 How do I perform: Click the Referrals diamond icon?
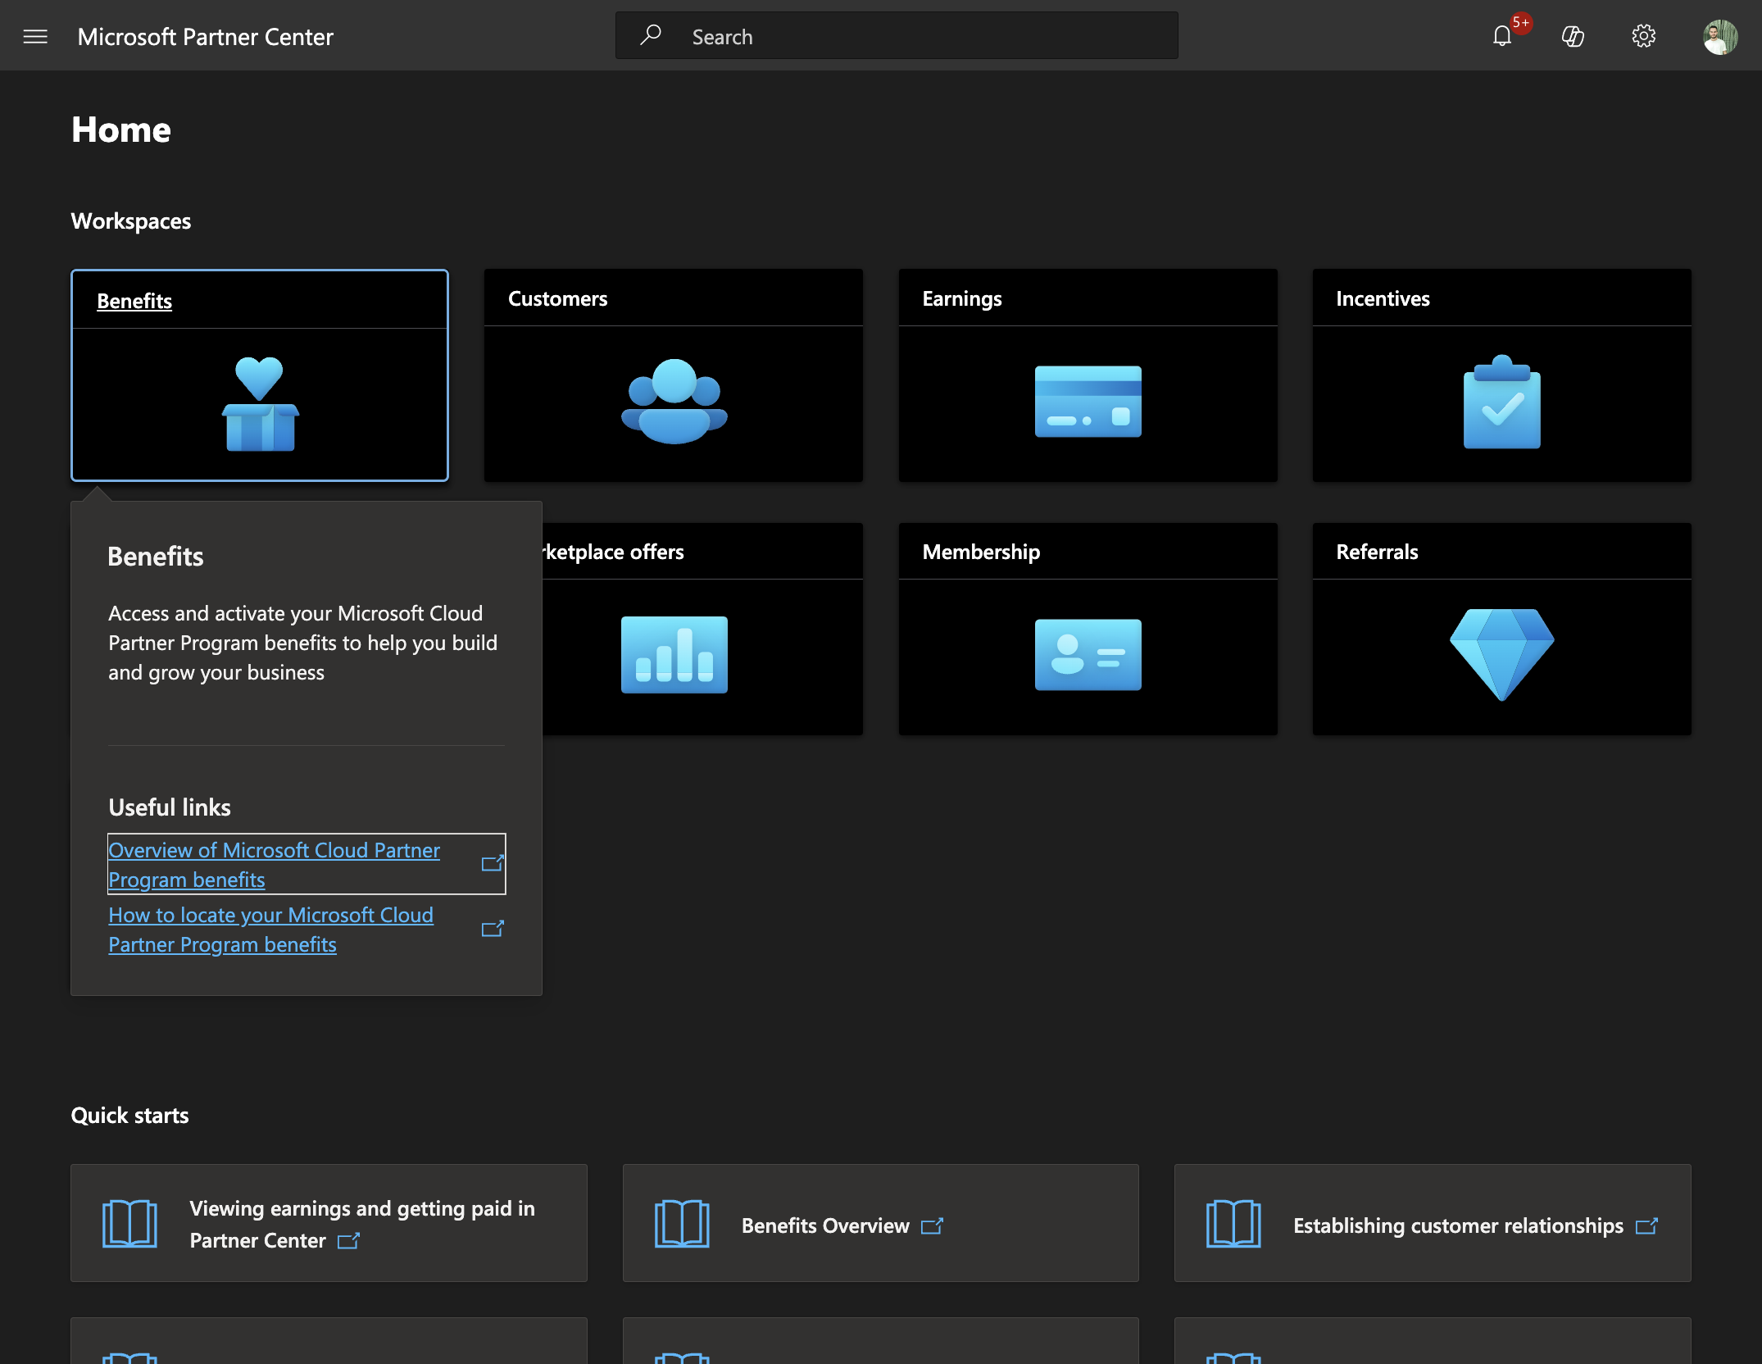point(1501,655)
